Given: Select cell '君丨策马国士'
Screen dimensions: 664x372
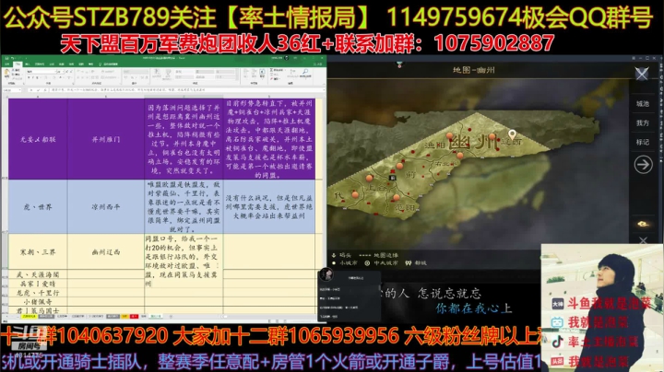Looking at the screenshot, I should click(x=38, y=310).
